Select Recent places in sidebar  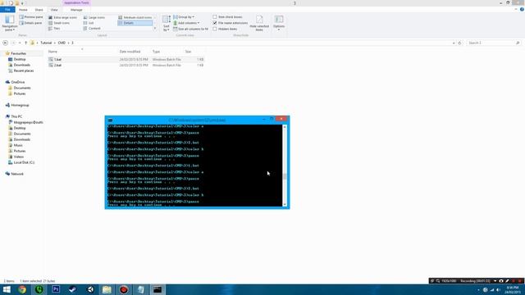(x=24, y=70)
